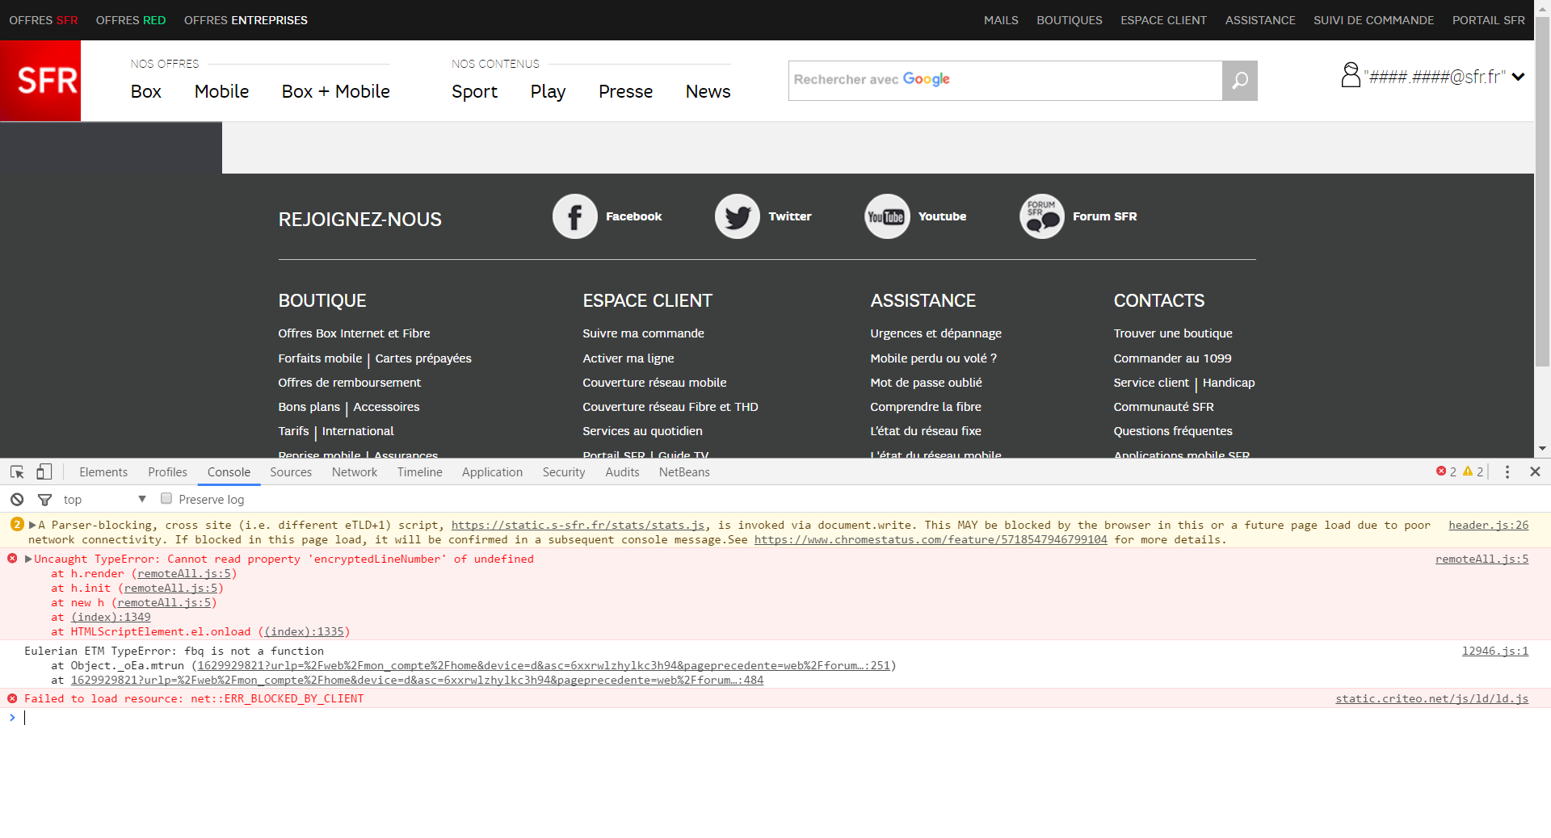This screenshot has height=838, width=1551.
Task: Clear the console with the ban icon
Action: (17, 500)
